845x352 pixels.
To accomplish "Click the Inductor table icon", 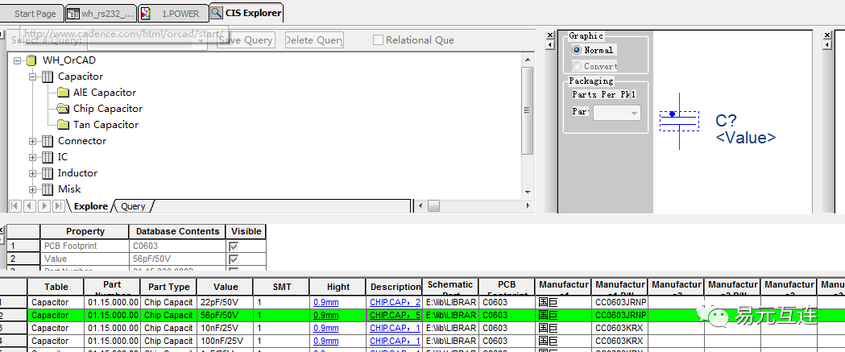I will pos(48,173).
